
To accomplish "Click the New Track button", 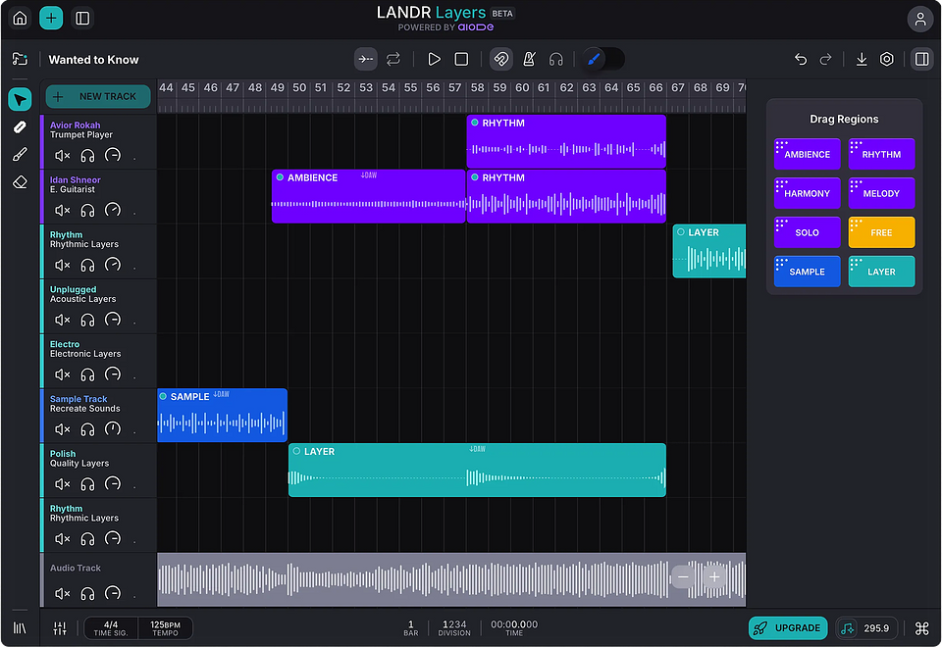I will point(98,97).
